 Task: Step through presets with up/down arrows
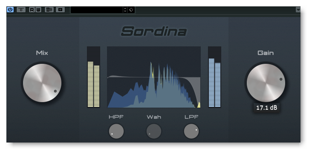point(125,10)
